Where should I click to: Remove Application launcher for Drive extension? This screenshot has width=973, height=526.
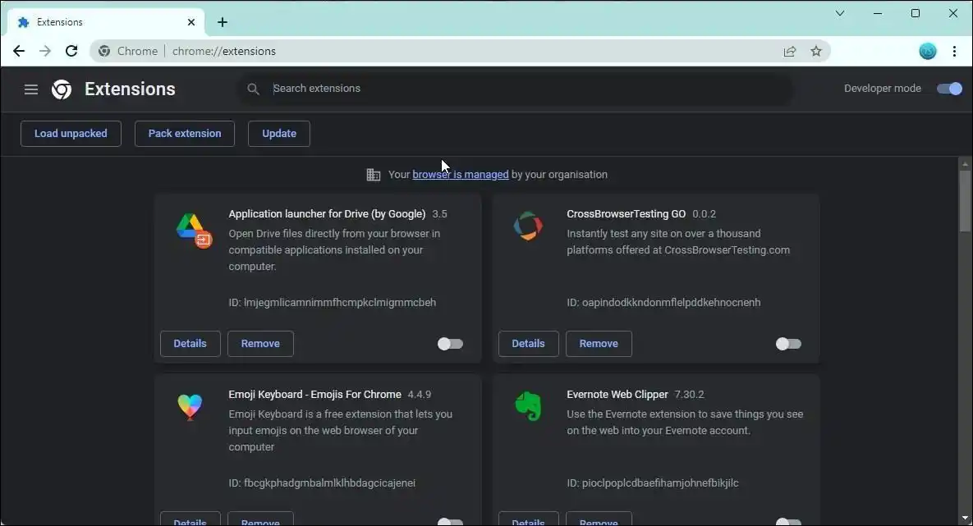260,344
